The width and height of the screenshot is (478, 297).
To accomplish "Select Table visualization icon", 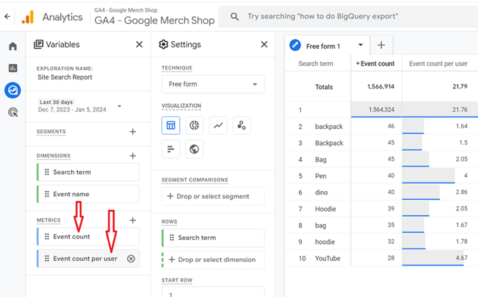I will [x=171, y=125].
